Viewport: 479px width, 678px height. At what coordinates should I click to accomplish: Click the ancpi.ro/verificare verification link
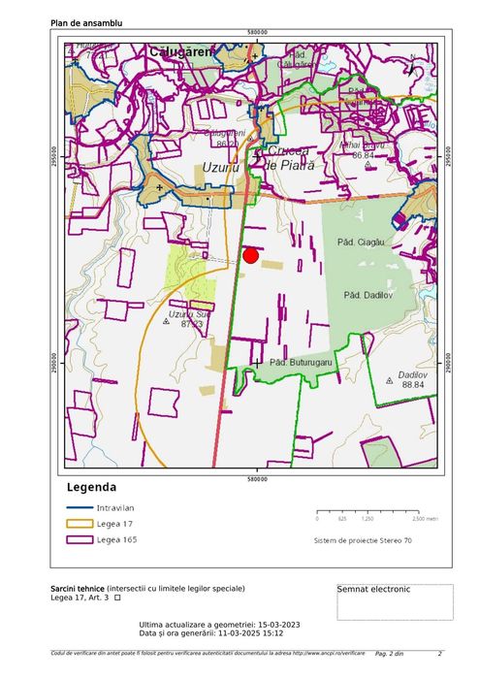pyautogui.click(x=329, y=653)
